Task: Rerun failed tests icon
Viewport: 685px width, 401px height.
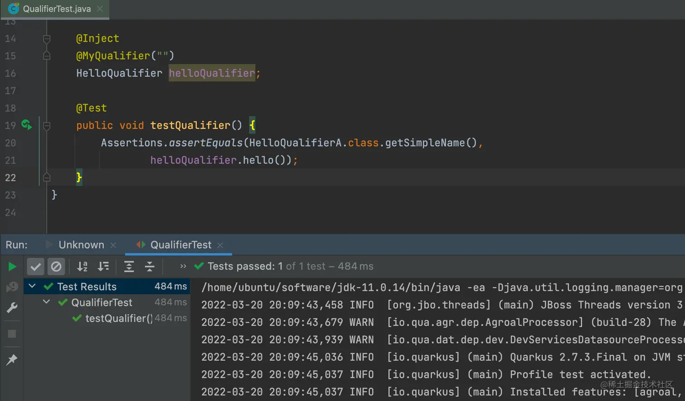Action: click(x=12, y=287)
